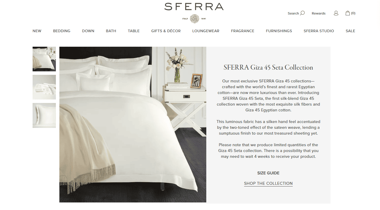Screen dimensions: 380x210
Task: Click the search magnifying glass icon
Action: 302,13
